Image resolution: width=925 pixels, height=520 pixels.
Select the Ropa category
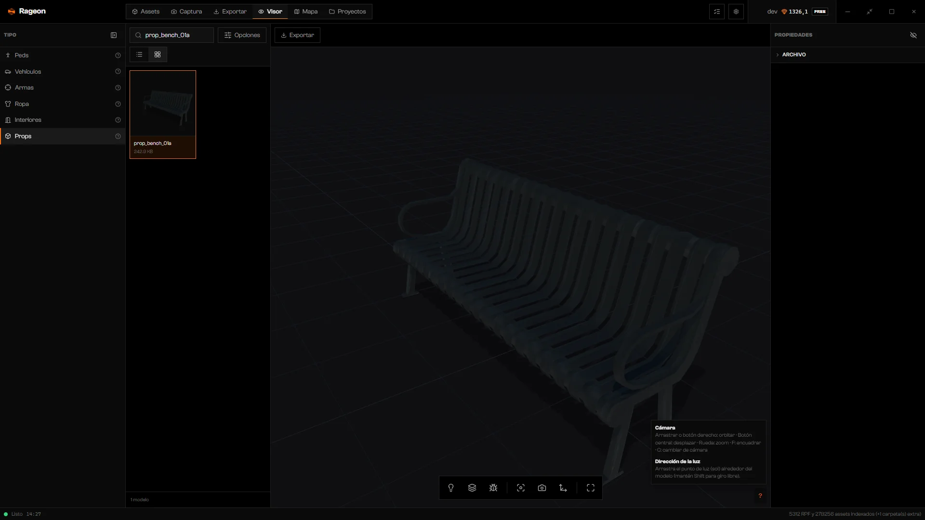click(63, 104)
